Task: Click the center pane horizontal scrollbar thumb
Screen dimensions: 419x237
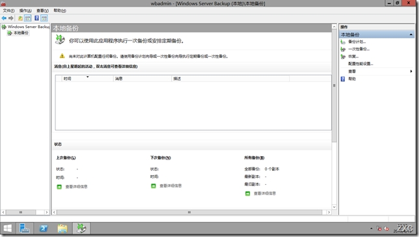Action: [189, 212]
